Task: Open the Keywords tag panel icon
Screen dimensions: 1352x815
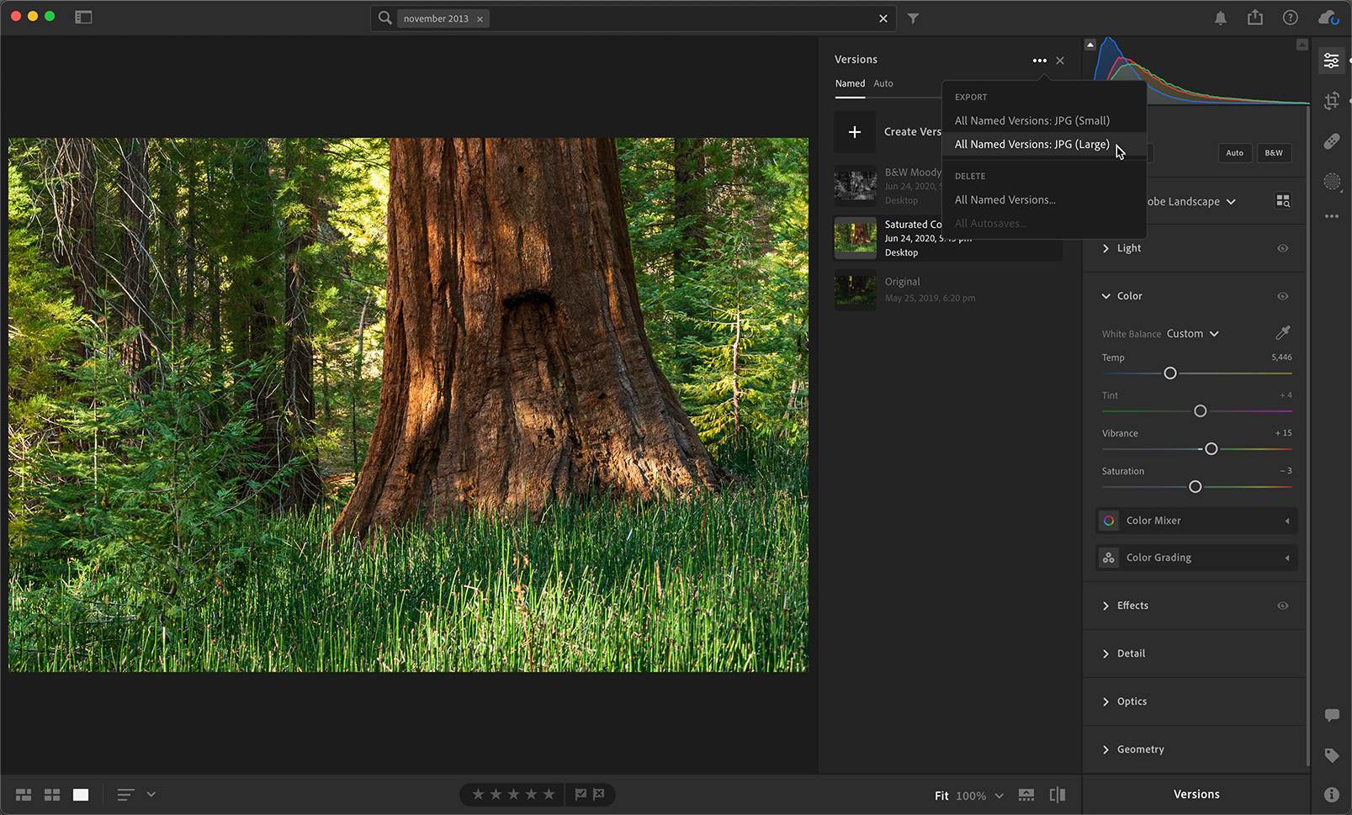Action: 1331,755
